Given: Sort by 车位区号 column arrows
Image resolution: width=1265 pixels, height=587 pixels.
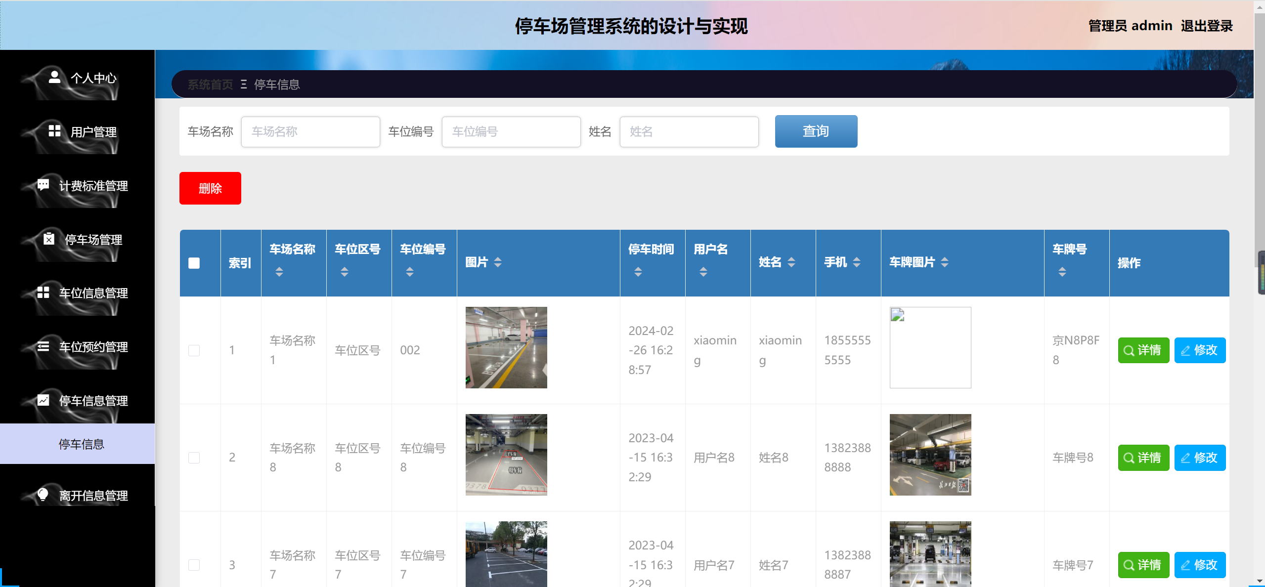Looking at the screenshot, I should (x=345, y=272).
